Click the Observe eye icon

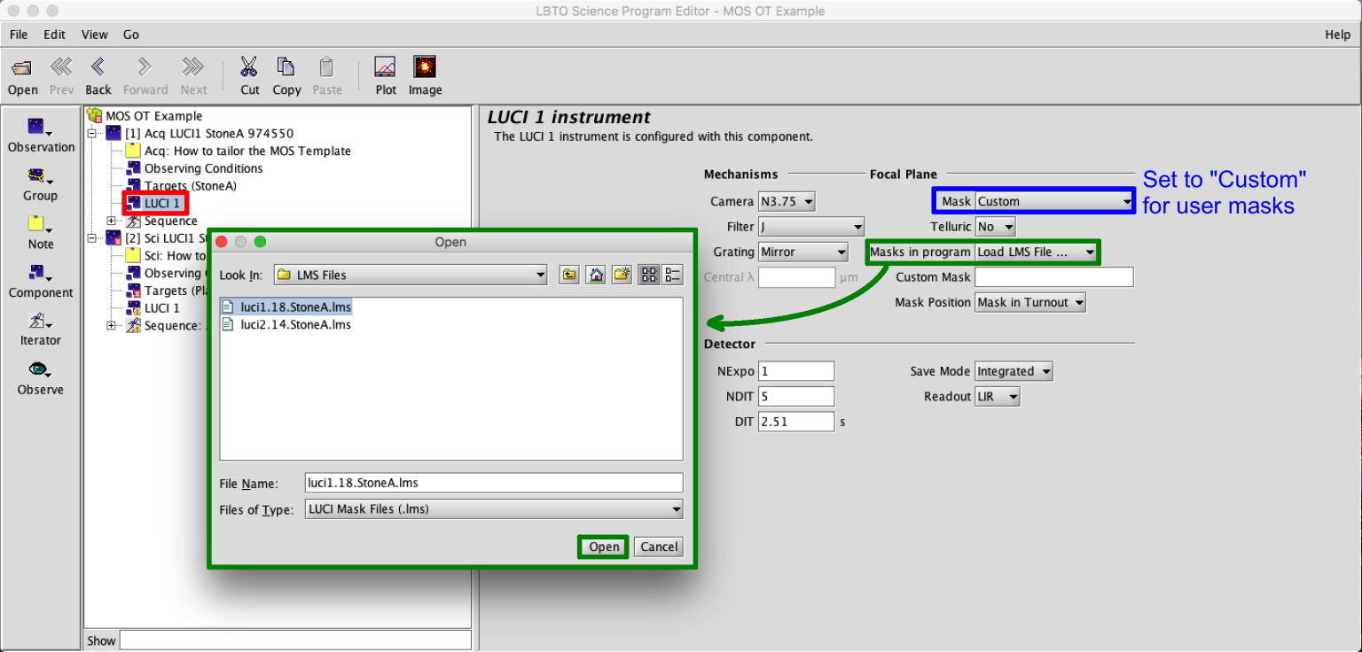point(40,369)
